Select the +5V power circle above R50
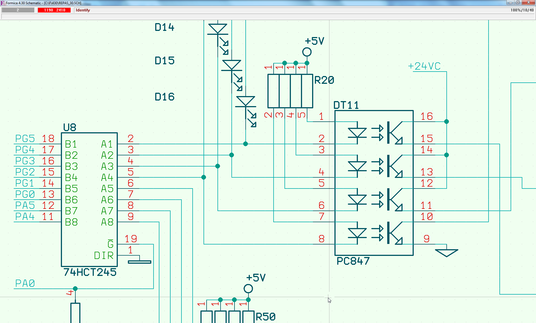This screenshot has width=536, height=323. pyautogui.click(x=248, y=289)
